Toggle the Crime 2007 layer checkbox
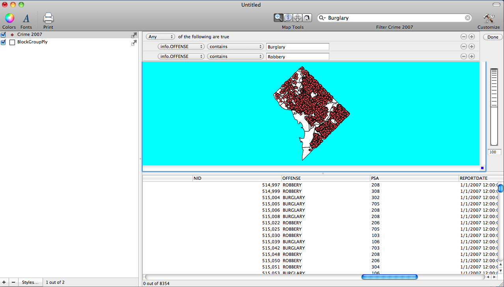Image resolution: width=504 pixels, height=287 pixels. tap(4, 35)
